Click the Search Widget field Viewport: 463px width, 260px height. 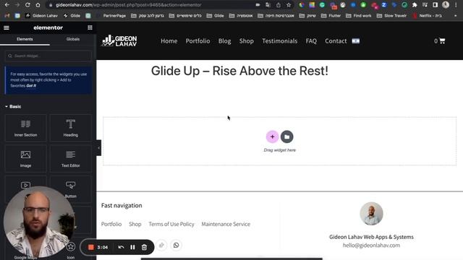point(48,56)
